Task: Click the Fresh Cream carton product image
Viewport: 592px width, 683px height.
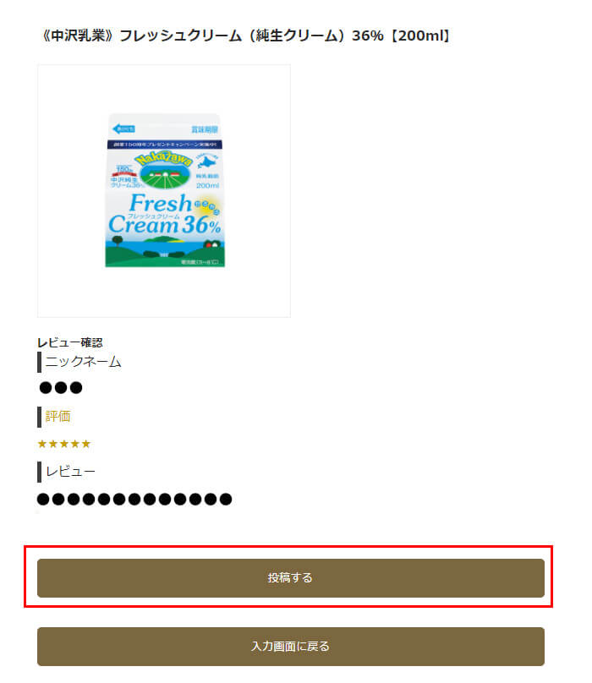Action: (x=165, y=190)
